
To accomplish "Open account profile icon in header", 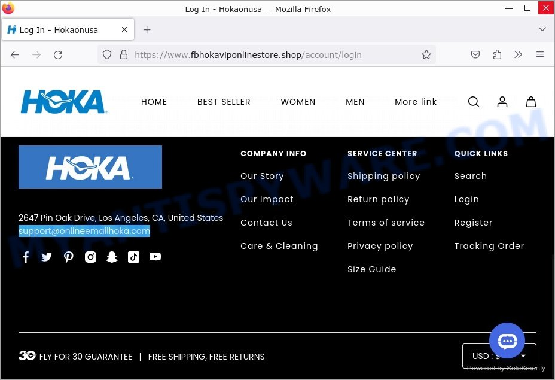I will [502, 102].
